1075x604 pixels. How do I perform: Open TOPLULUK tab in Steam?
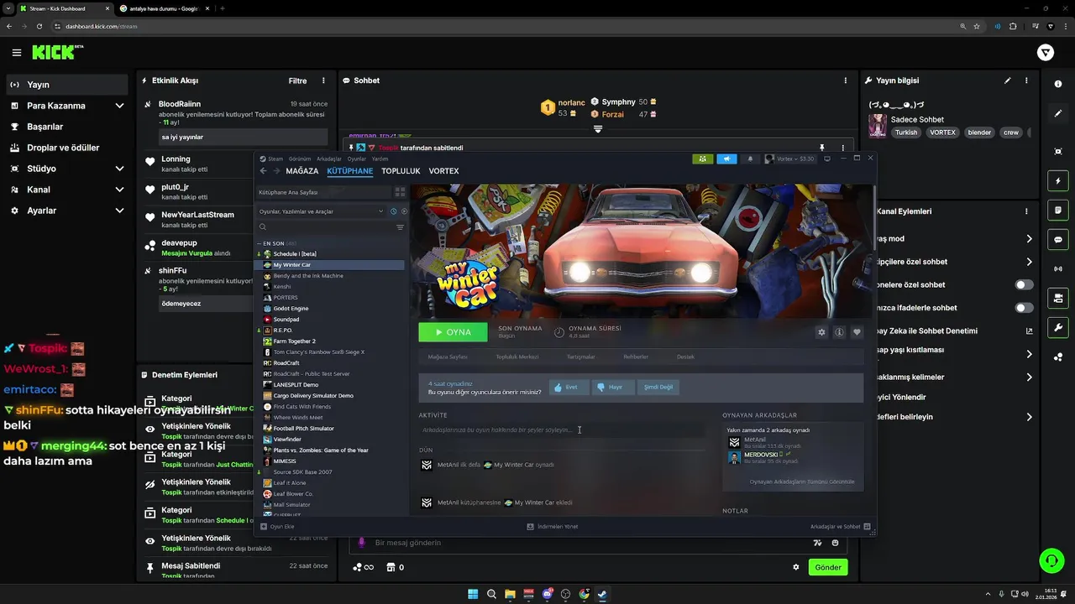point(401,171)
